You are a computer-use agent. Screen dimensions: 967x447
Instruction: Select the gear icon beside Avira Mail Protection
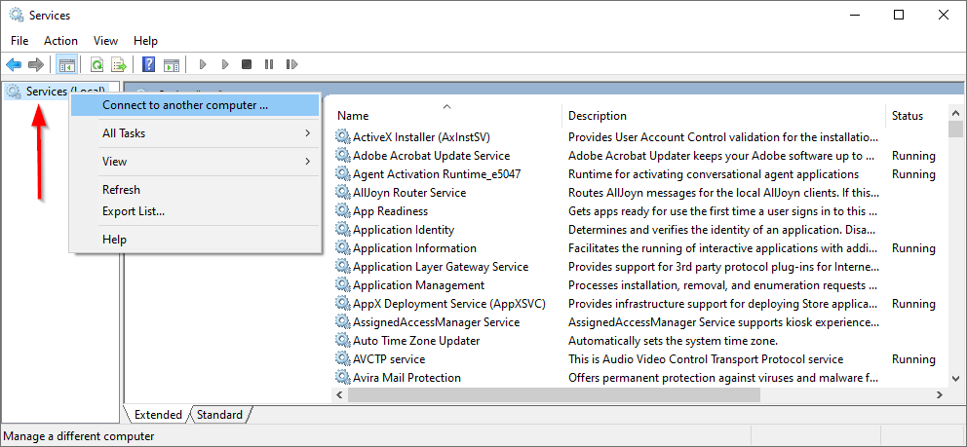[342, 378]
